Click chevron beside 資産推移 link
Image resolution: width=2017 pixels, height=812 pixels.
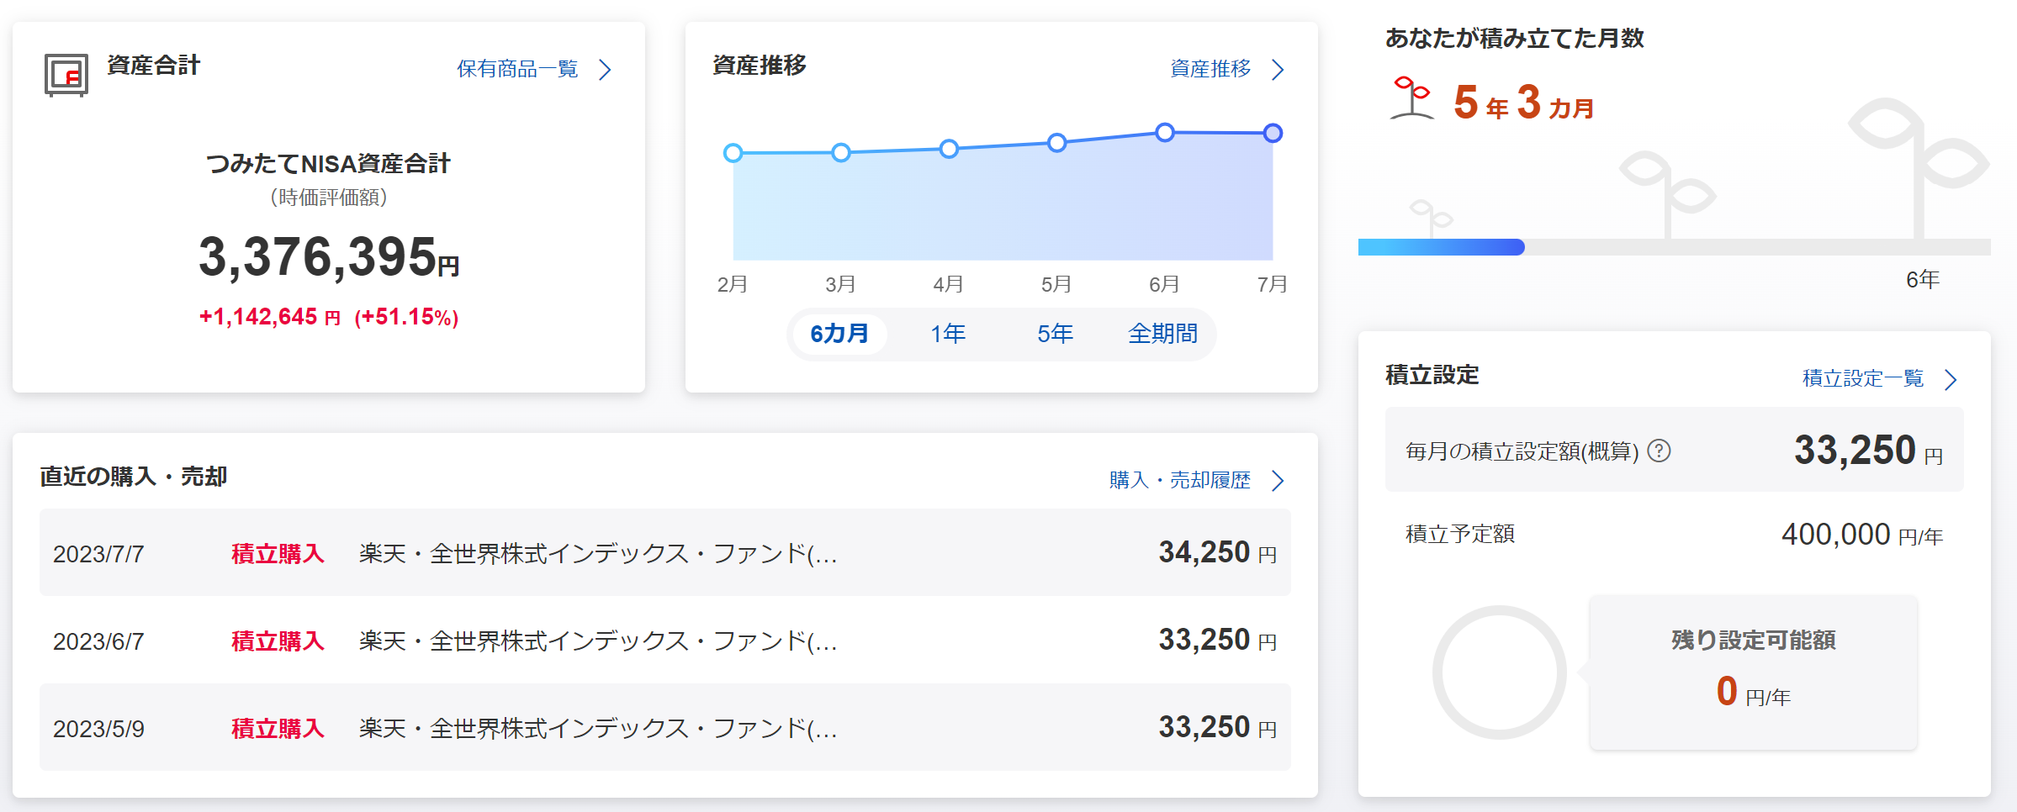1278,69
